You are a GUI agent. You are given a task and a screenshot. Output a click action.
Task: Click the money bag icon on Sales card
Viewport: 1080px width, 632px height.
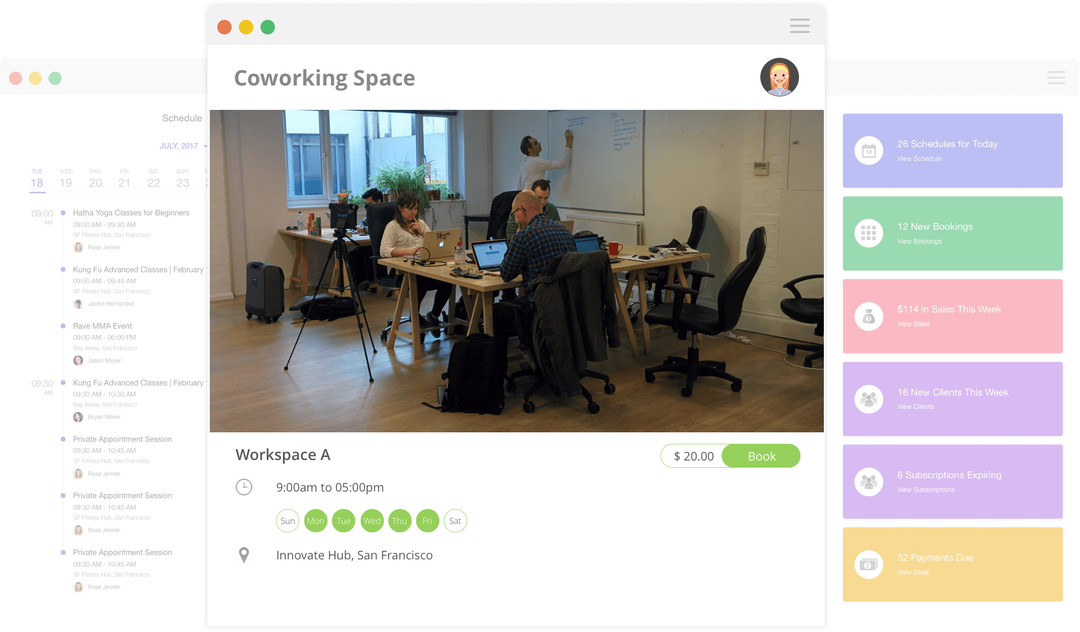[868, 316]
